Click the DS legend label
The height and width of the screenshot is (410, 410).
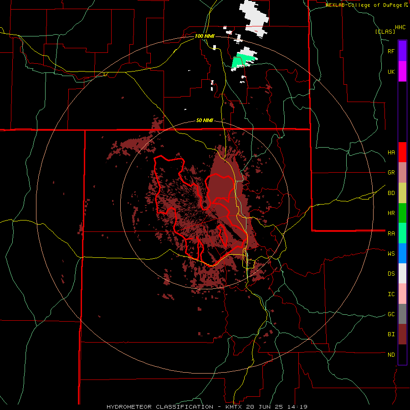pyautogui.click(x=391, y=274)
